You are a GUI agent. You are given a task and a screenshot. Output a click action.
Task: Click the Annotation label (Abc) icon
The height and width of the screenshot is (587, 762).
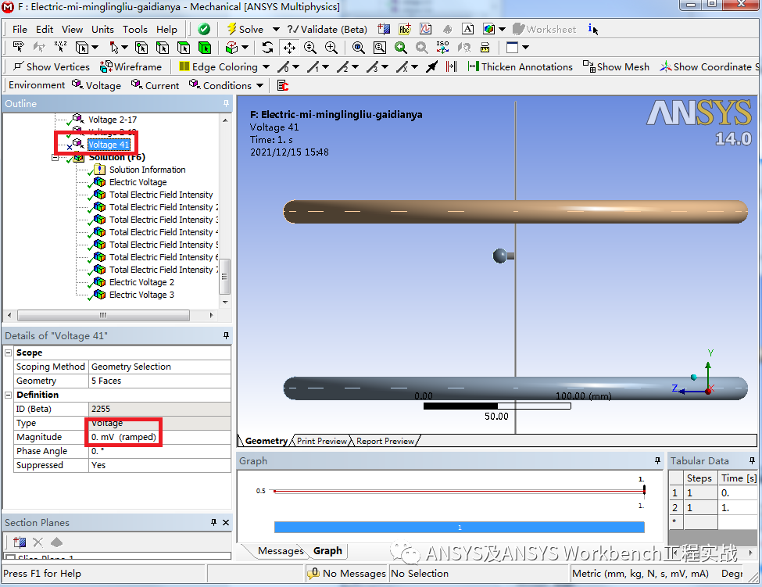point(405,29)
